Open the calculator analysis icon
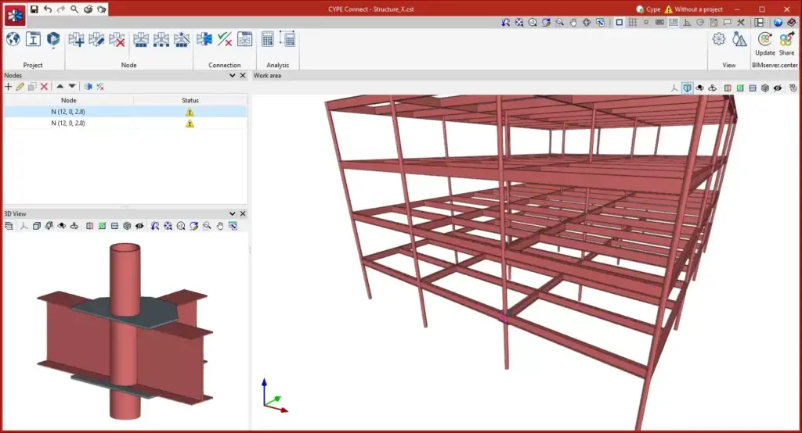Viewport: 802px width, 433px height. click(x=268, y=39)
